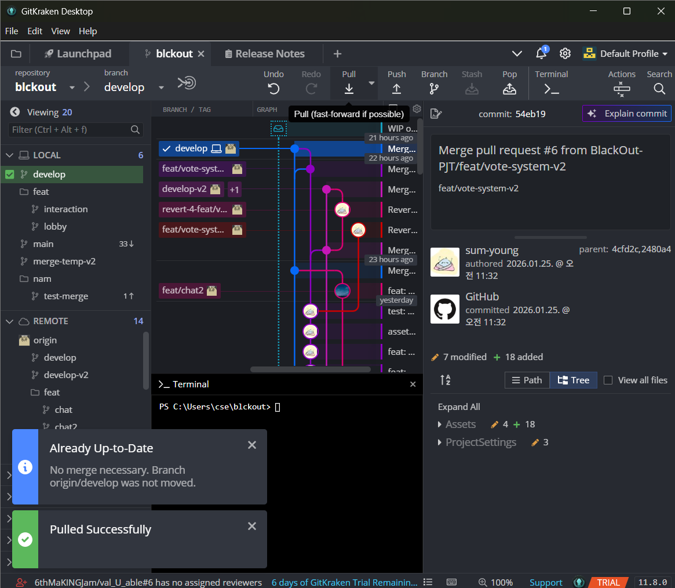Open a new tab with plus button
This screenshot has height=588, width=675.
337,53
